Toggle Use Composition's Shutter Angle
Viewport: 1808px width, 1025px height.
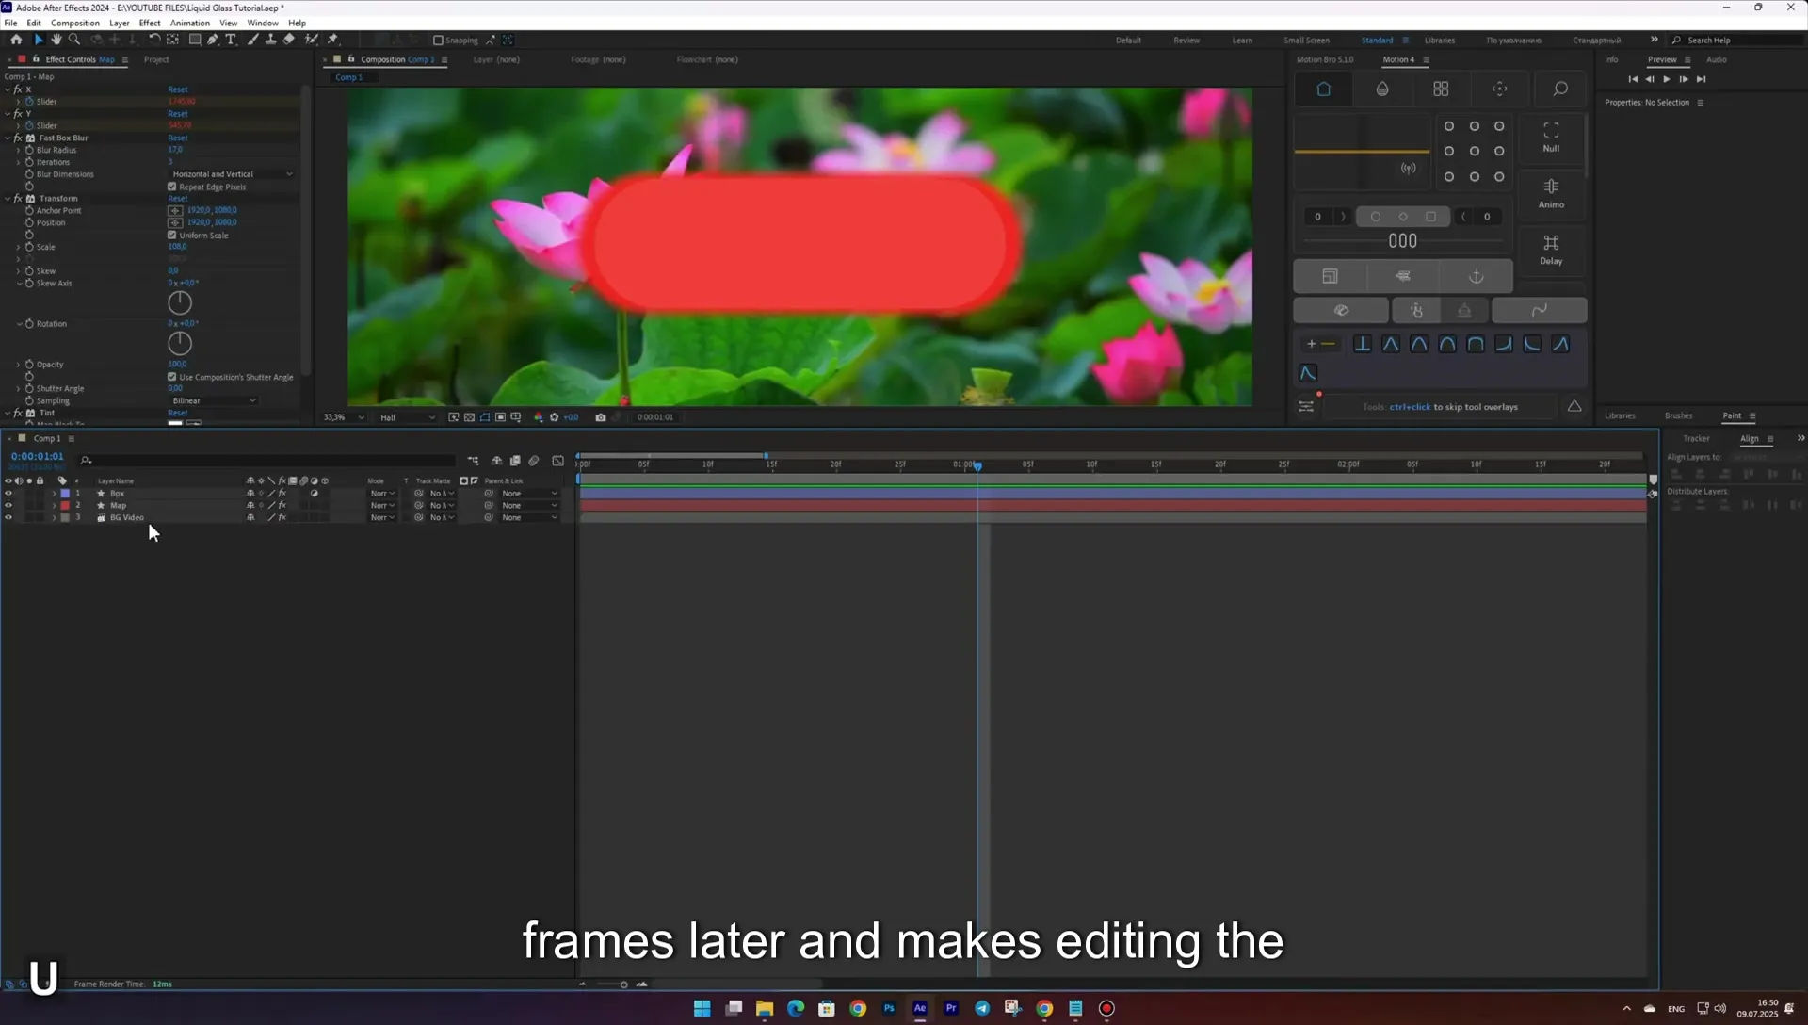[x=172, y=377]
